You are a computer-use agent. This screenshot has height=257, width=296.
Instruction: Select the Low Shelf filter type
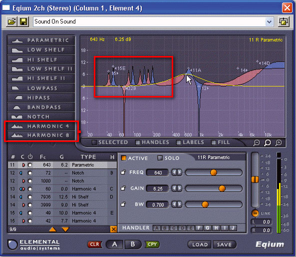pyautogui.click(x=41, y=50)
